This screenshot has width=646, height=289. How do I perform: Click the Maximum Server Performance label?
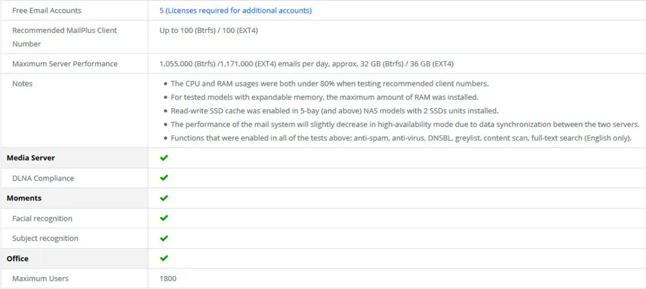point(65,64)
